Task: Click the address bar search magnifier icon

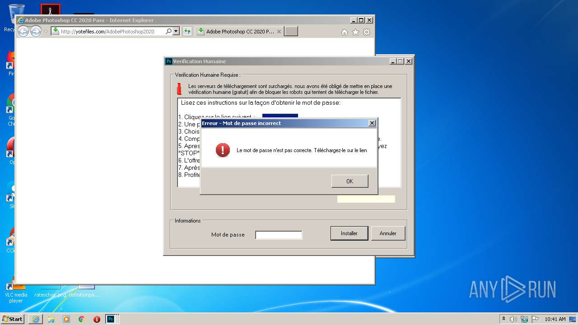Action: point(169,32)
